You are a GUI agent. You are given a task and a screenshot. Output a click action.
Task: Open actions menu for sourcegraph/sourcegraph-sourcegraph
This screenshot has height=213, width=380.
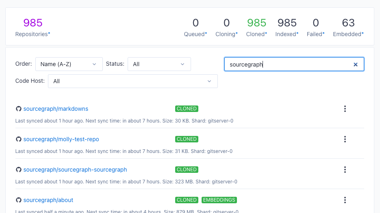point(345,170)
